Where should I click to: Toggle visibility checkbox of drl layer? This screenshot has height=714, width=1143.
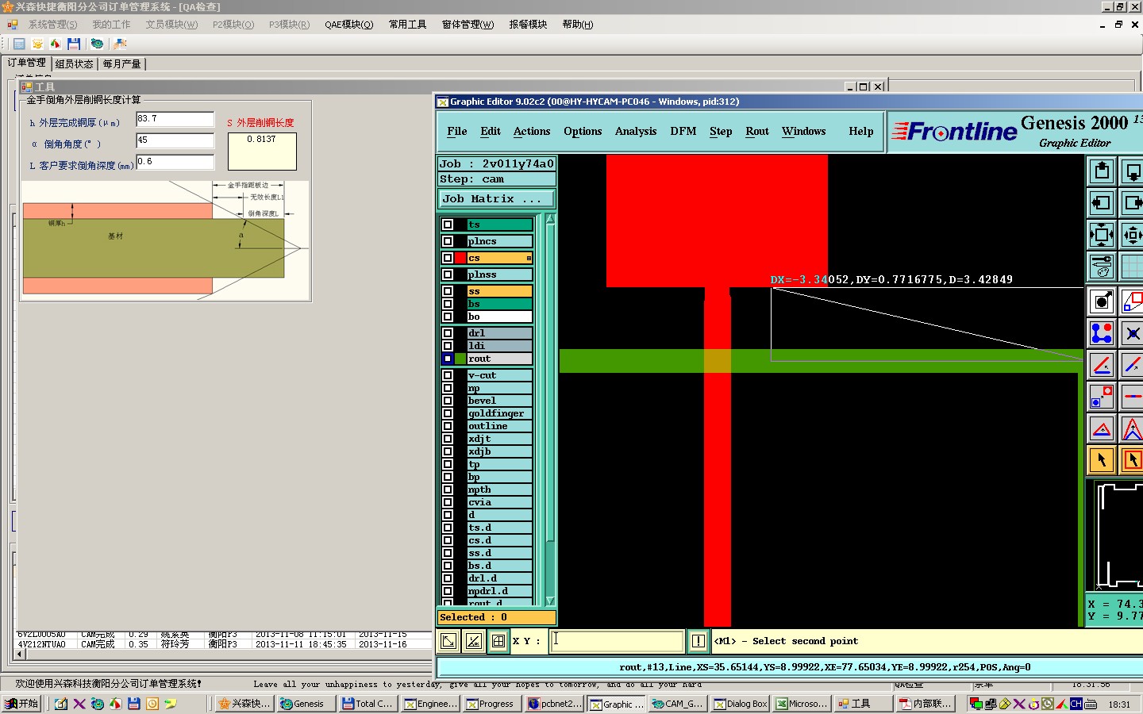[448, 333]
